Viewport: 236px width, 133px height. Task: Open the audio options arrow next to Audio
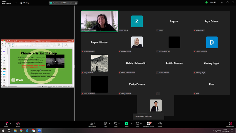click(10, 123)
